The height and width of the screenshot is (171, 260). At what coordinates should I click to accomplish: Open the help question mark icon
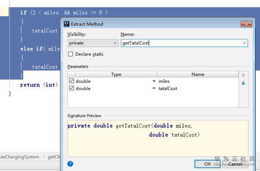[x=70, y=164]
